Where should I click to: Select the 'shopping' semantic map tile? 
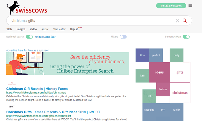point(149,110)
